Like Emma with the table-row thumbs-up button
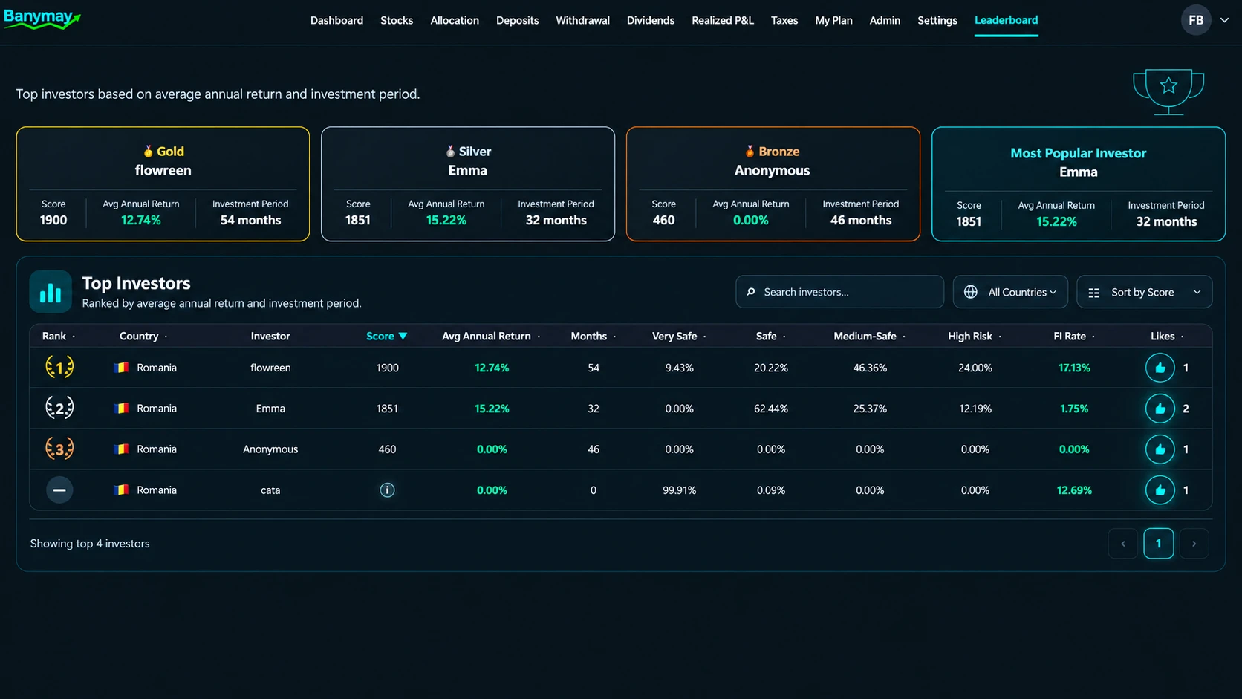The image size is (1242, 699). point(1160,409)
